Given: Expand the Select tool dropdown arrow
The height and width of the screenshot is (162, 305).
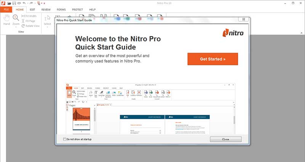Looking at the screenshot, I should click(47, 27).
